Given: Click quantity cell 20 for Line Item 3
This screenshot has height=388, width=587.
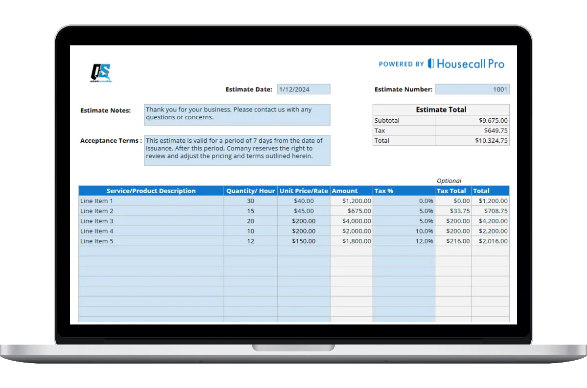Looking at the screenshot, I should [250, 221].
